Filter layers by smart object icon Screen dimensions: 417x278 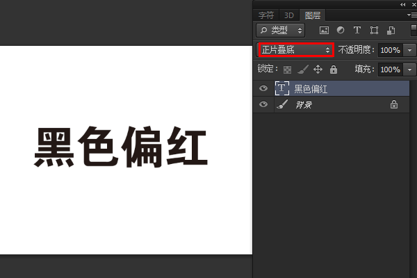coord(391,30)
